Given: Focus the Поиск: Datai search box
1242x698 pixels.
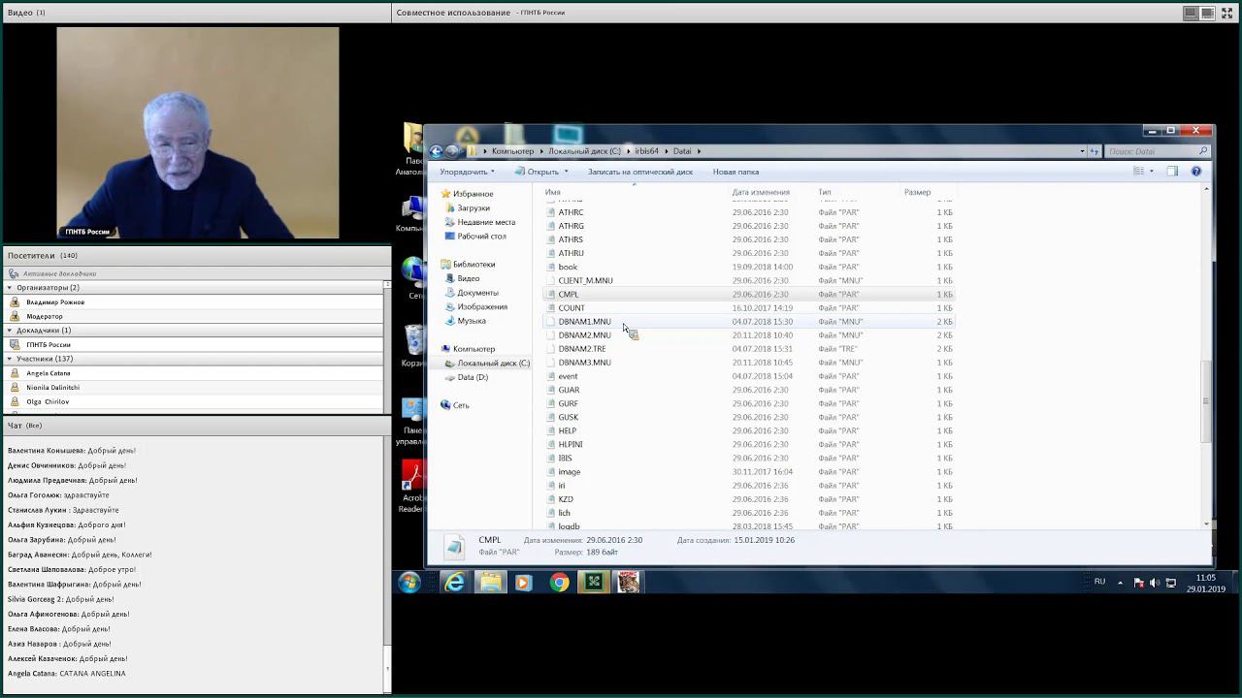Looking at the screenshot, I should [1158, 151].
